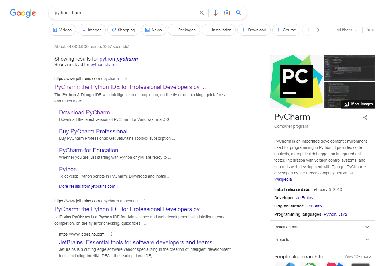The height and width of the screenshot is (266, 380).
Task: Open options menu for jetbrains.com pycharm result
Action: coord(126,79)
